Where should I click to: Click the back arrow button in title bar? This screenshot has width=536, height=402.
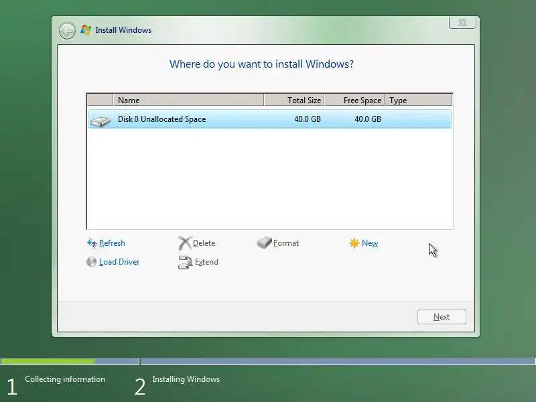tap(67, 31)
